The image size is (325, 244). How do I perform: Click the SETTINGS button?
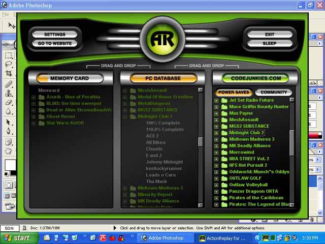pos(55,35)
